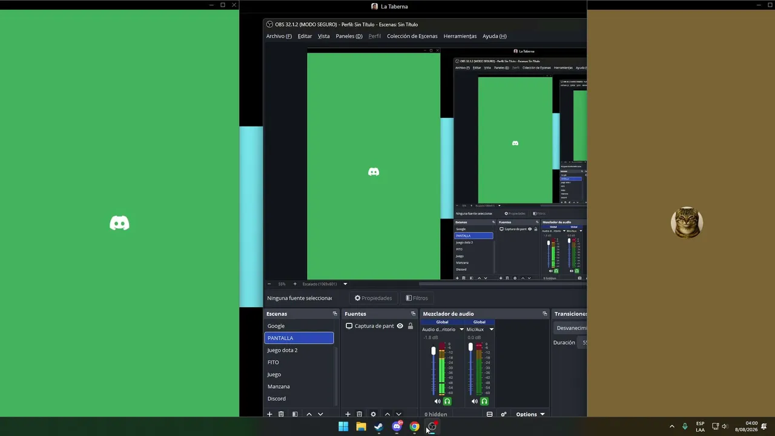
Task: Open OBS Studio from the taskbar
Action: point(432,426)
